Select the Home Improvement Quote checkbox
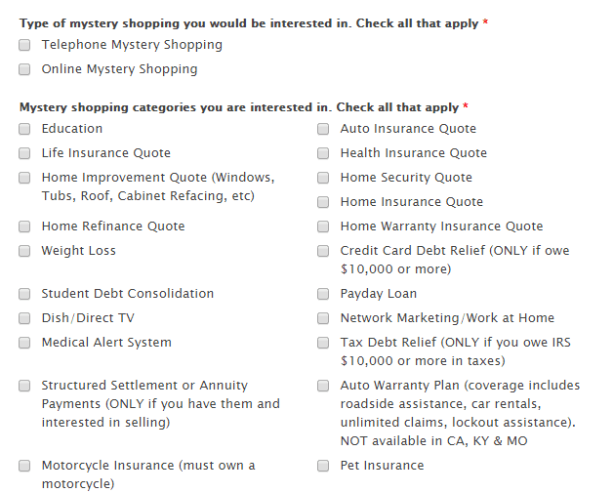Image resolution: width=613 pixels, height=493 pixels. (24, 178)
